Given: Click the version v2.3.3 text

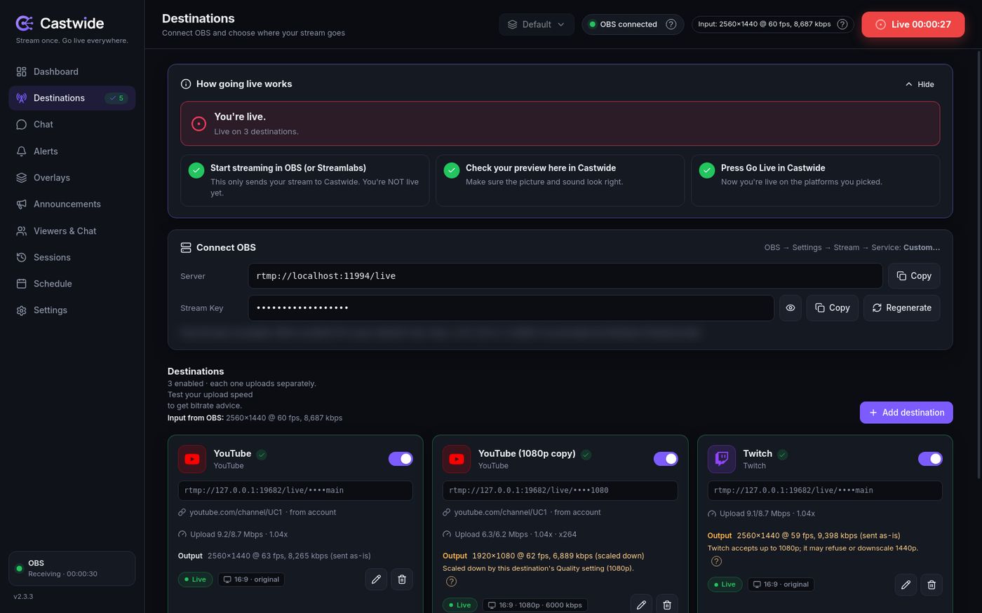Looking at the screenshot, I should coord(23,597).
